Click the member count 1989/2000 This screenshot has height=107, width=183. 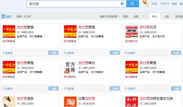click(x=27, y=32)
